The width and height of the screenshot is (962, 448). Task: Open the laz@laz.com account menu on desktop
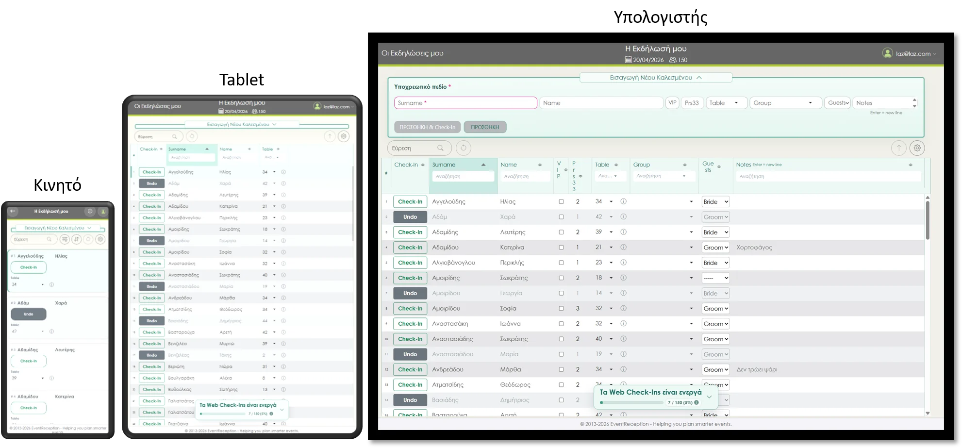pyautogui.click(x=909, y=53)
